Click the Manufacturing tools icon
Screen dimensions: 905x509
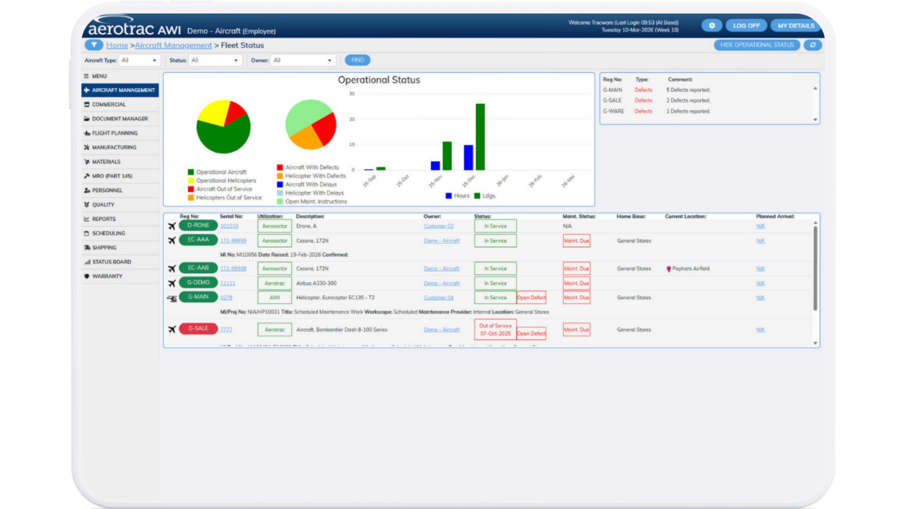pos(87,148)
